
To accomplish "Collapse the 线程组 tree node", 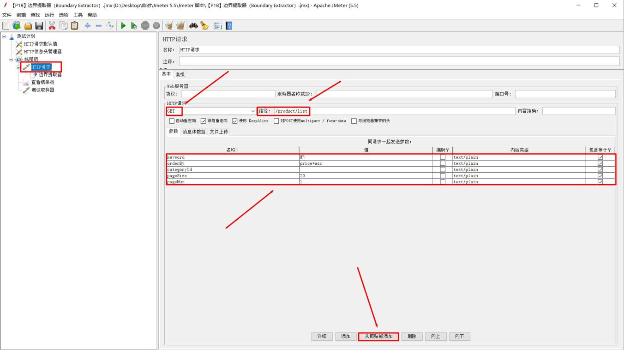I will point(12,60).
